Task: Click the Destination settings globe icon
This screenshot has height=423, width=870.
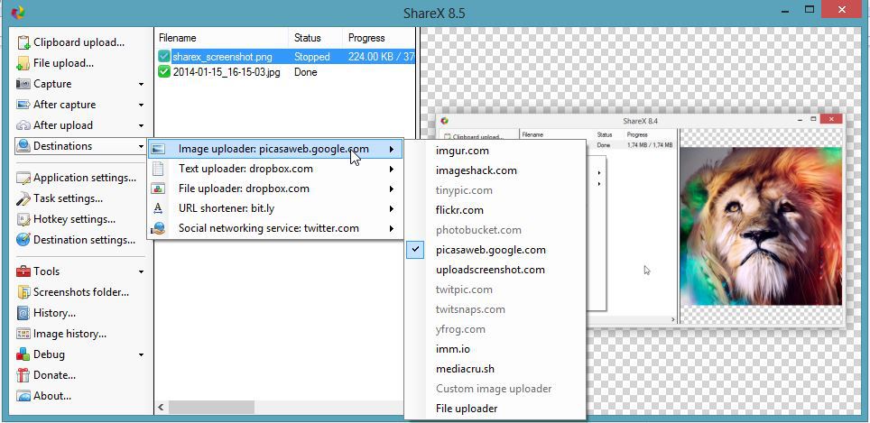Action: click(23, 240)
